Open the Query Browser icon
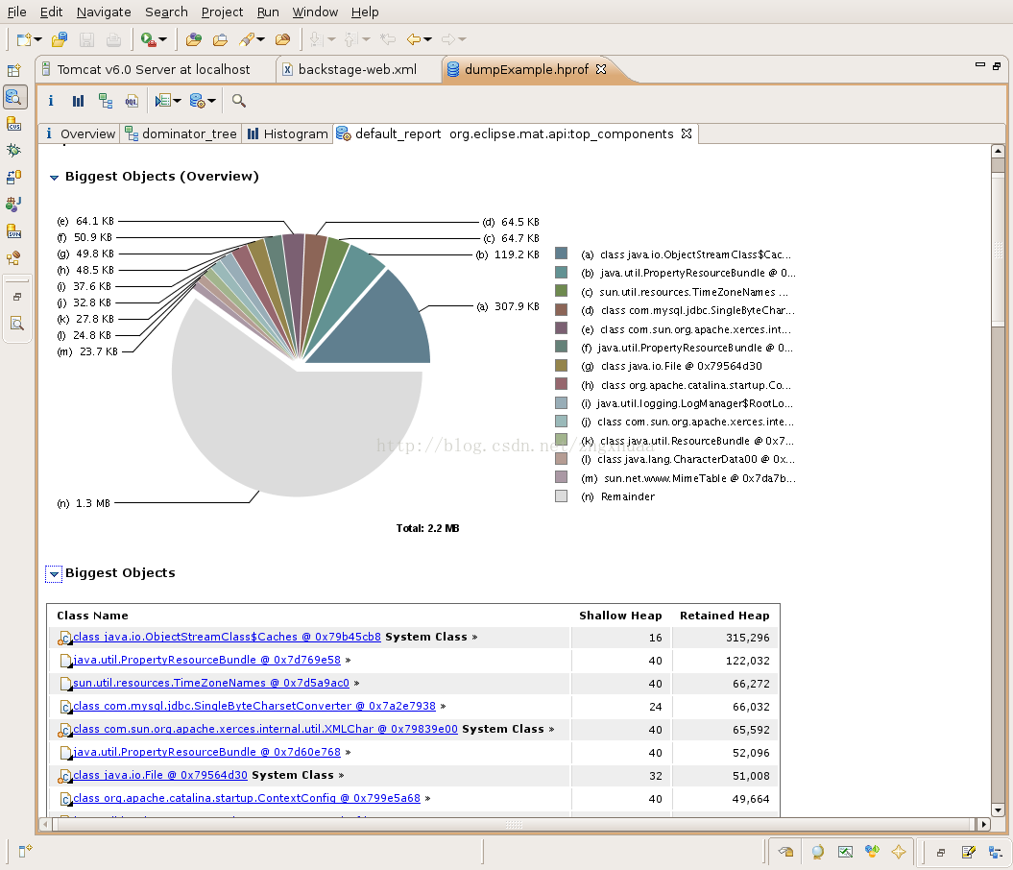 [163, 101]
